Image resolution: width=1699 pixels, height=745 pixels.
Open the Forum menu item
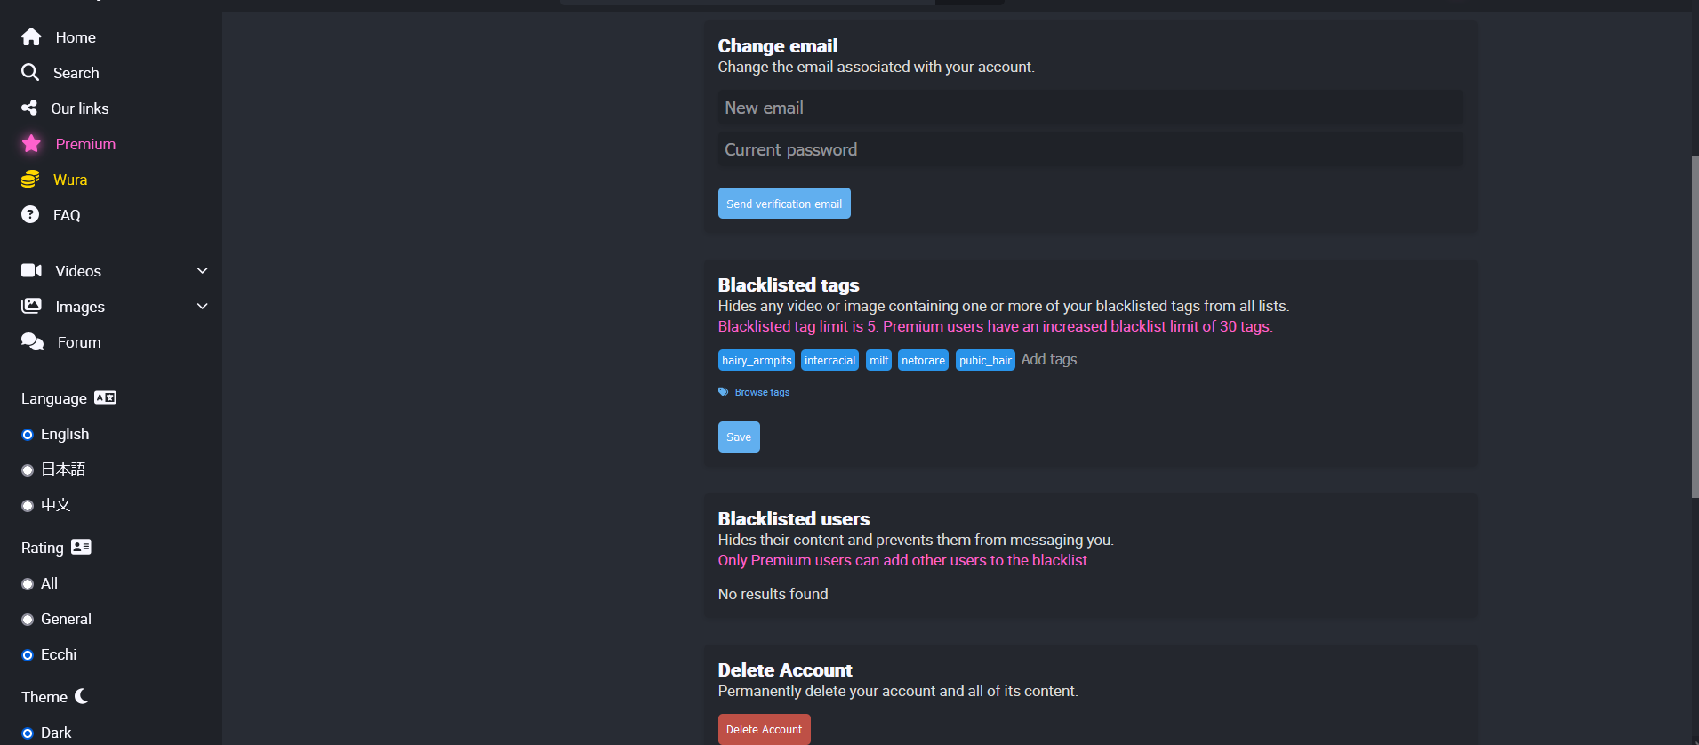pos(79,342)
